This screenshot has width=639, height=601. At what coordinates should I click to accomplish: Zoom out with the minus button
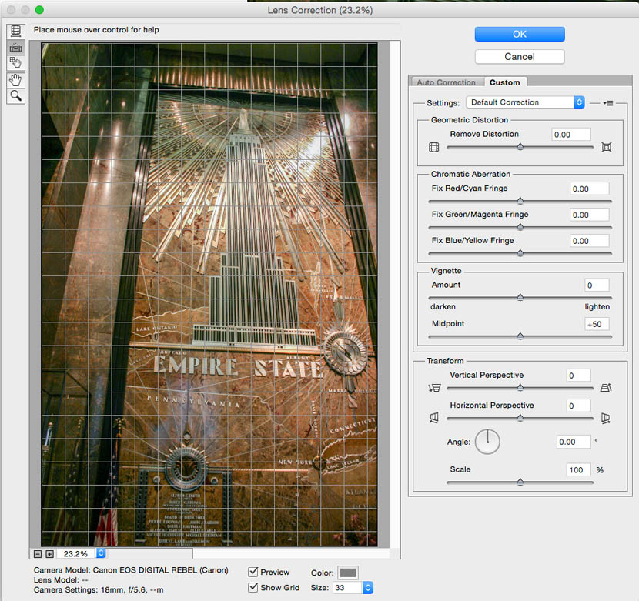(x=38, y=554)
